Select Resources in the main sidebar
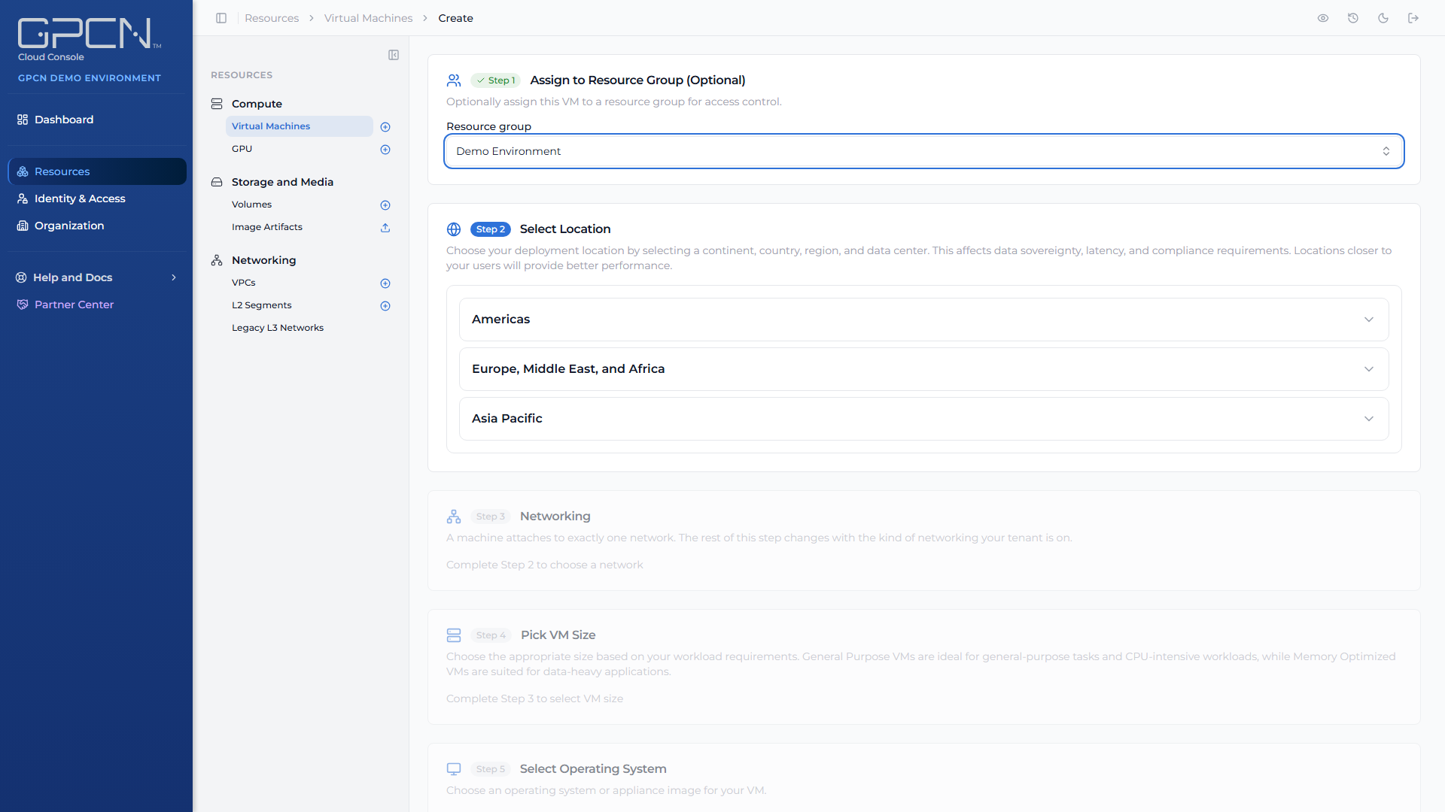Screen dimensions: 1445x812 pyautogui.click(x=97, y=171)
